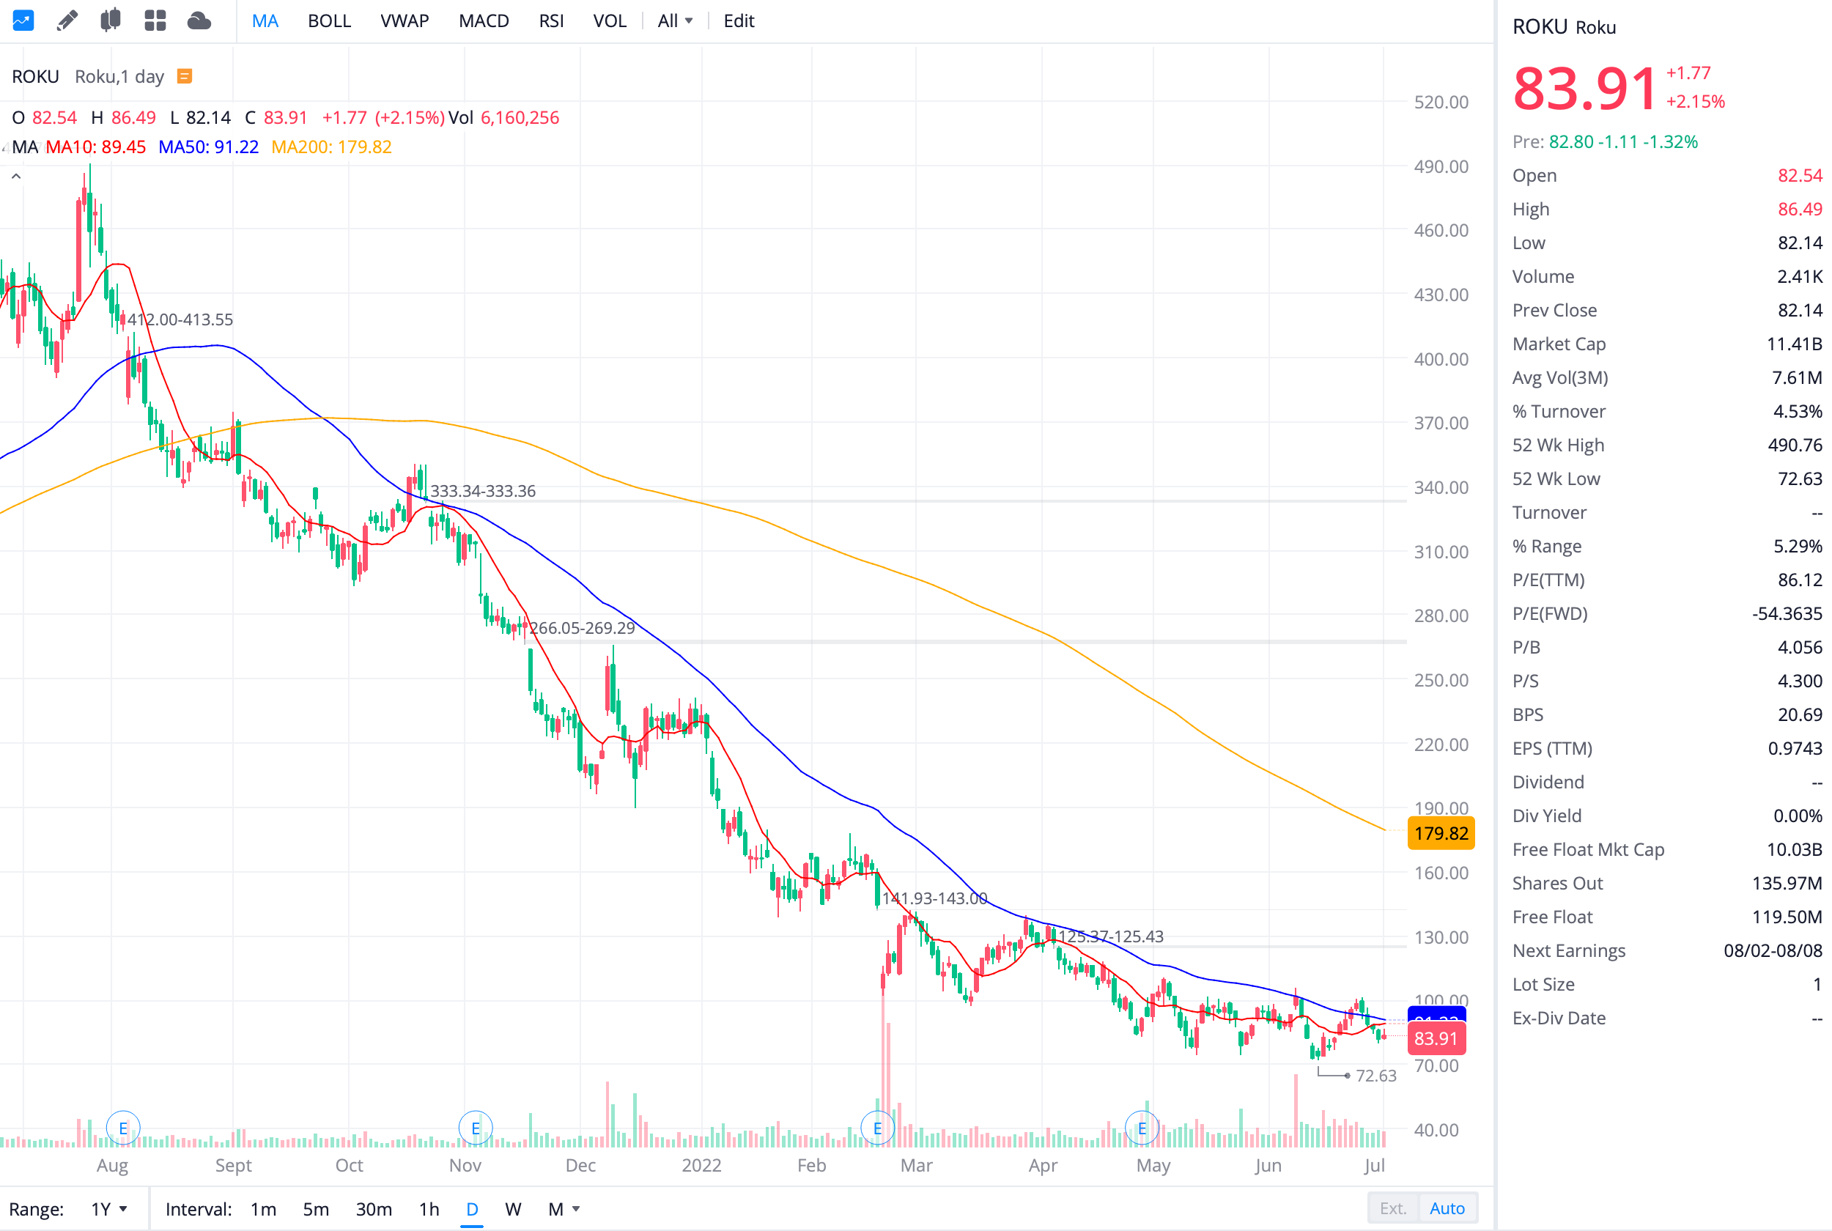Click the orange 179.82 MA200 price label

(x=1441, y=833)
